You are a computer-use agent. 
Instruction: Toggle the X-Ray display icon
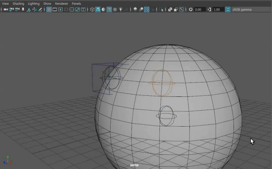coord(170,10)
